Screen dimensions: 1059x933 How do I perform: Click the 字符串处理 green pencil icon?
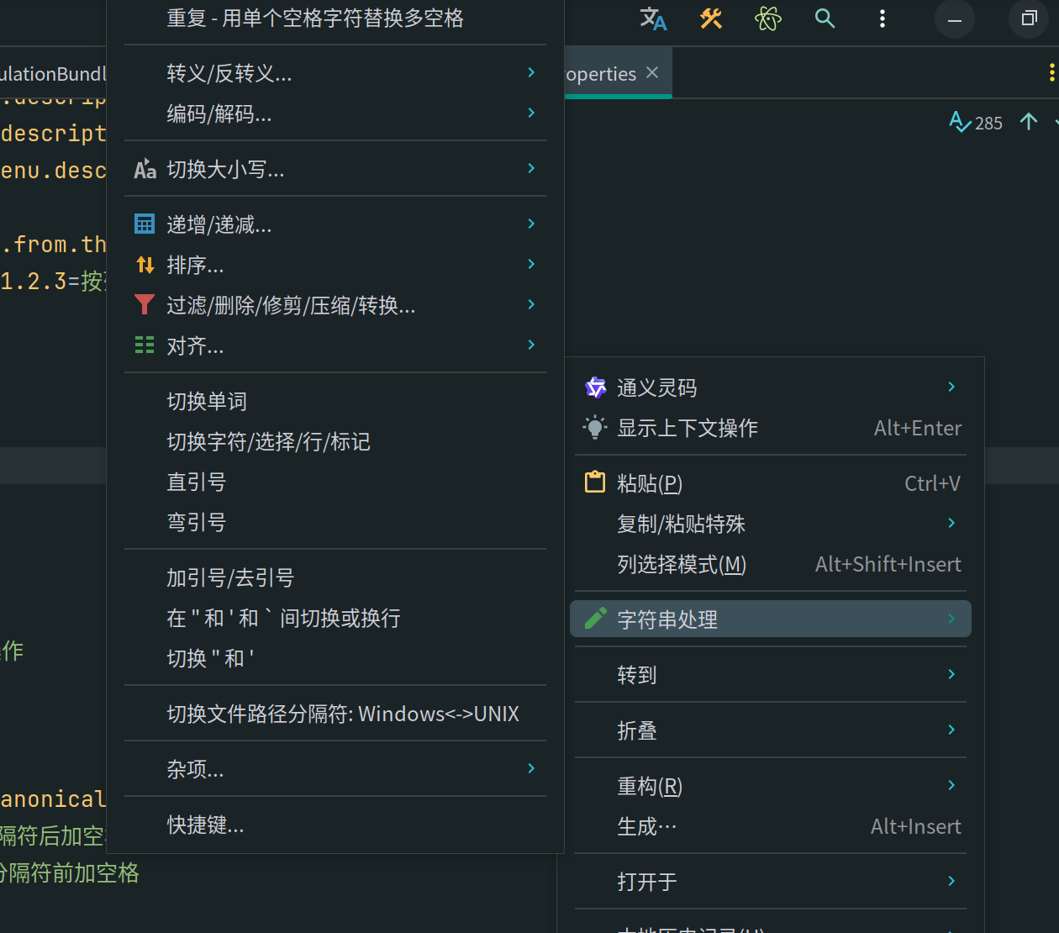pyautogui.click(x=595, y=619)
